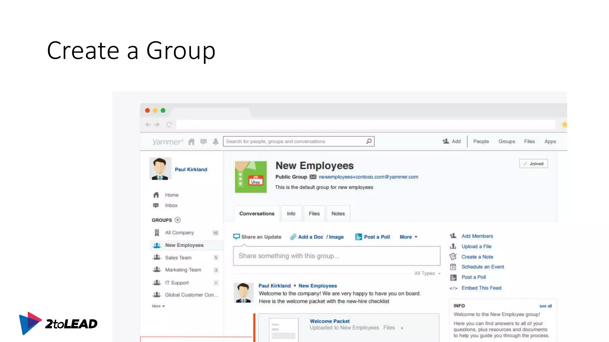The height and width of the screenshot is (342, 609).
Task: Open the Notes tab
Action: pyautogui.click(x=338, y=213)
